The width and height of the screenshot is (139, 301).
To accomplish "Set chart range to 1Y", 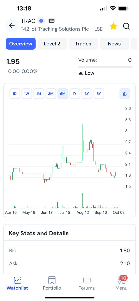I will pyautogui.click(x=75, y=94).
